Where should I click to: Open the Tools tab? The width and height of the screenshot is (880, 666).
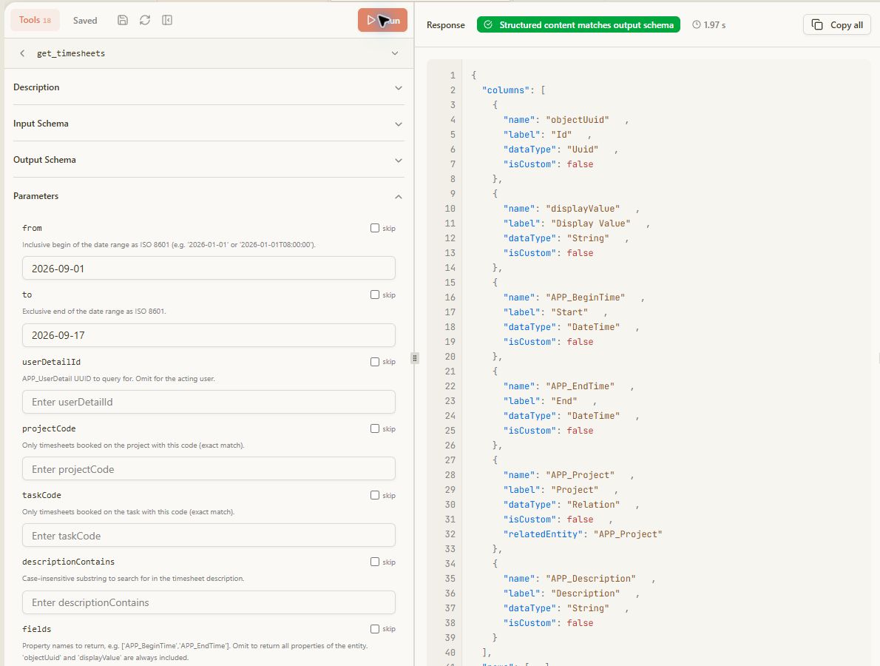coord(35,20)
